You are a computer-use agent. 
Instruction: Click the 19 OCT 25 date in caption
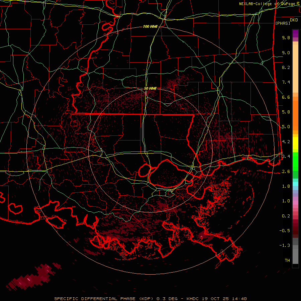(x=215, y=299)
